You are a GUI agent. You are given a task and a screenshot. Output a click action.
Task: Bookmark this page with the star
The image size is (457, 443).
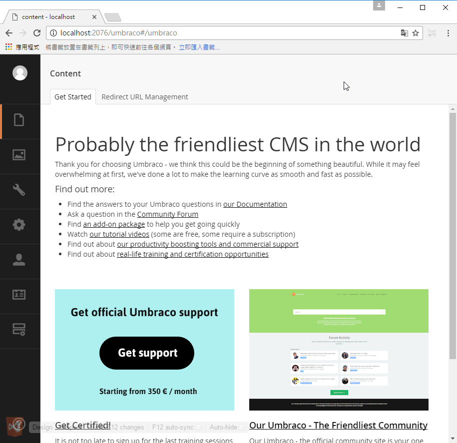coord(416,33)
